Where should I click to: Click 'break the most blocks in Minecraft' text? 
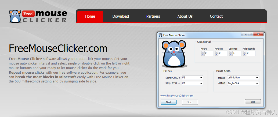point(46,77)
